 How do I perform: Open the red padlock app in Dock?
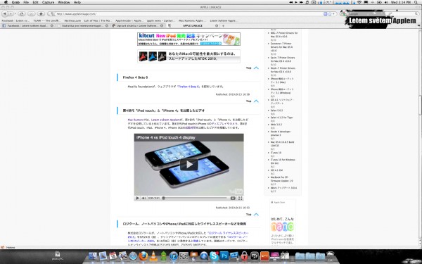click(x=244, y=256)
